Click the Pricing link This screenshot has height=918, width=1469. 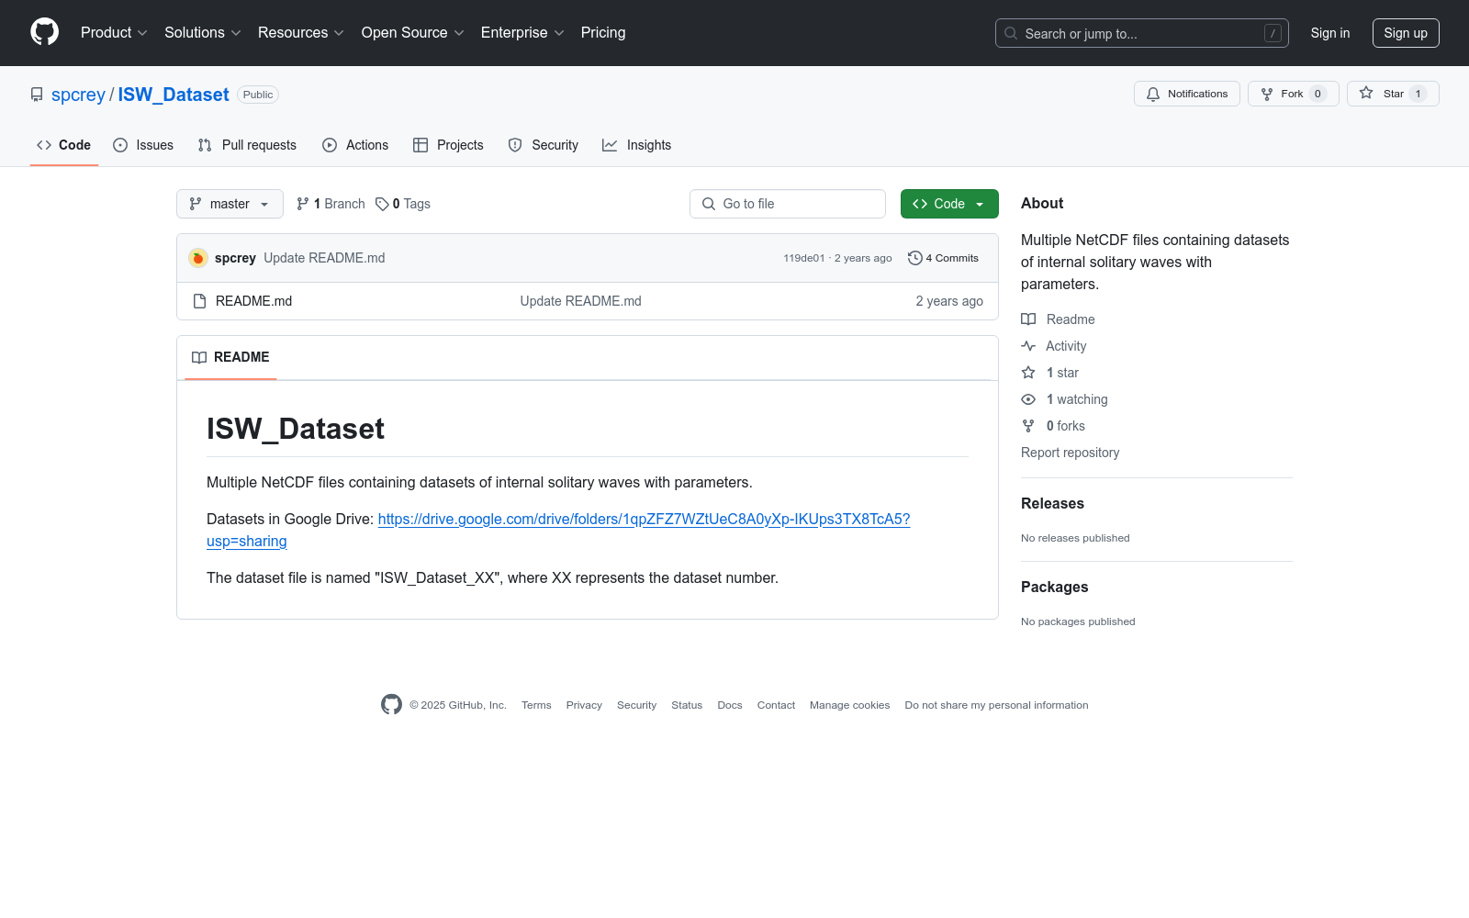[603, 32]
